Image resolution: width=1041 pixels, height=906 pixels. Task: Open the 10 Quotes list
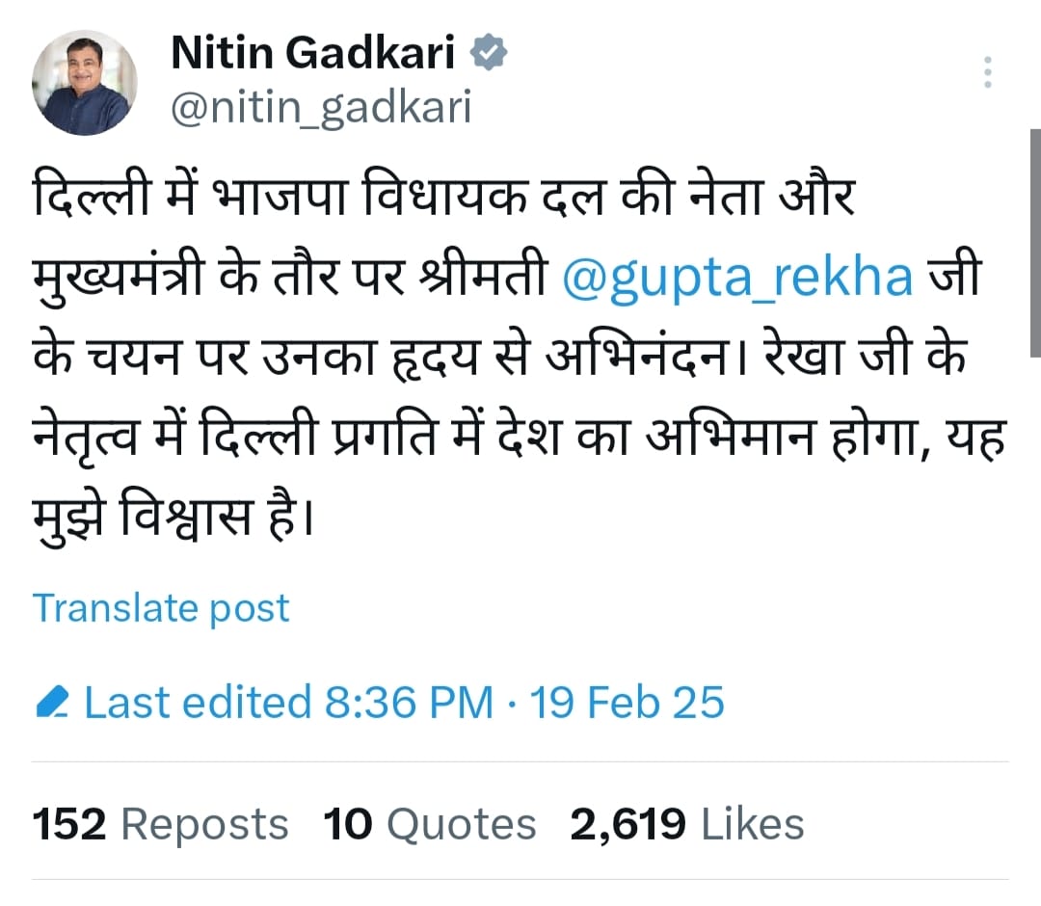tap(429, 825)
